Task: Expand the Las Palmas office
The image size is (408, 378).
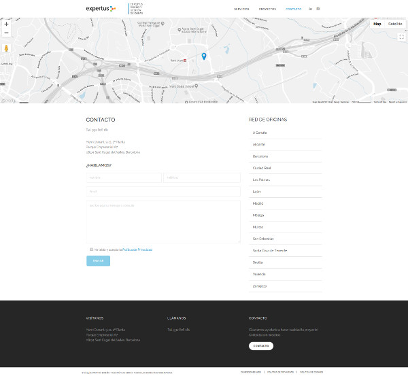Action: click(x=285, y=179)
